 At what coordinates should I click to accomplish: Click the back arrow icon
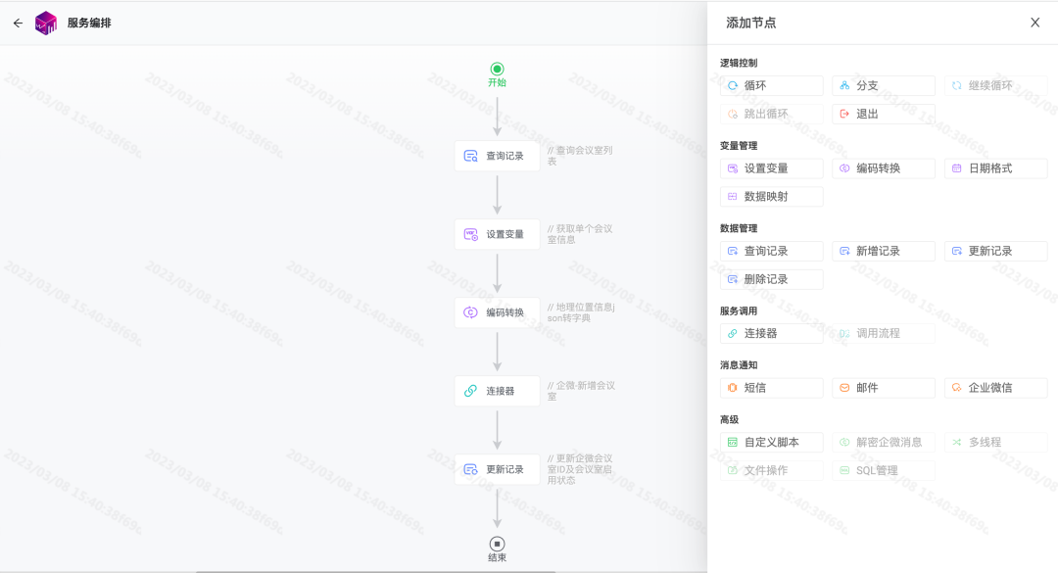pyautogui.click(x=19, y=23)
